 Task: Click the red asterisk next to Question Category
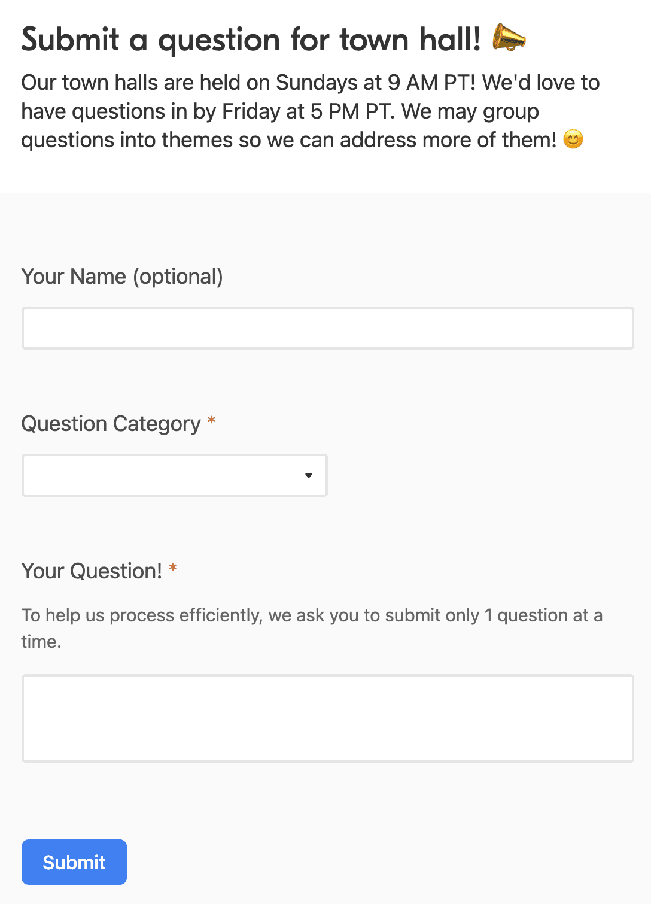[211, 422]
